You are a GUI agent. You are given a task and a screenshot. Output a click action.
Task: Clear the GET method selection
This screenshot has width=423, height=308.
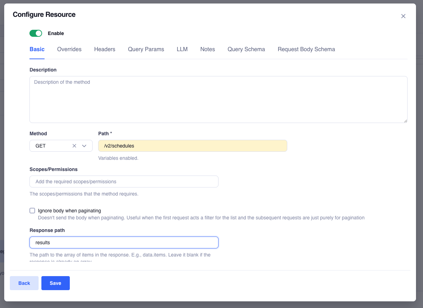(74, 145)
